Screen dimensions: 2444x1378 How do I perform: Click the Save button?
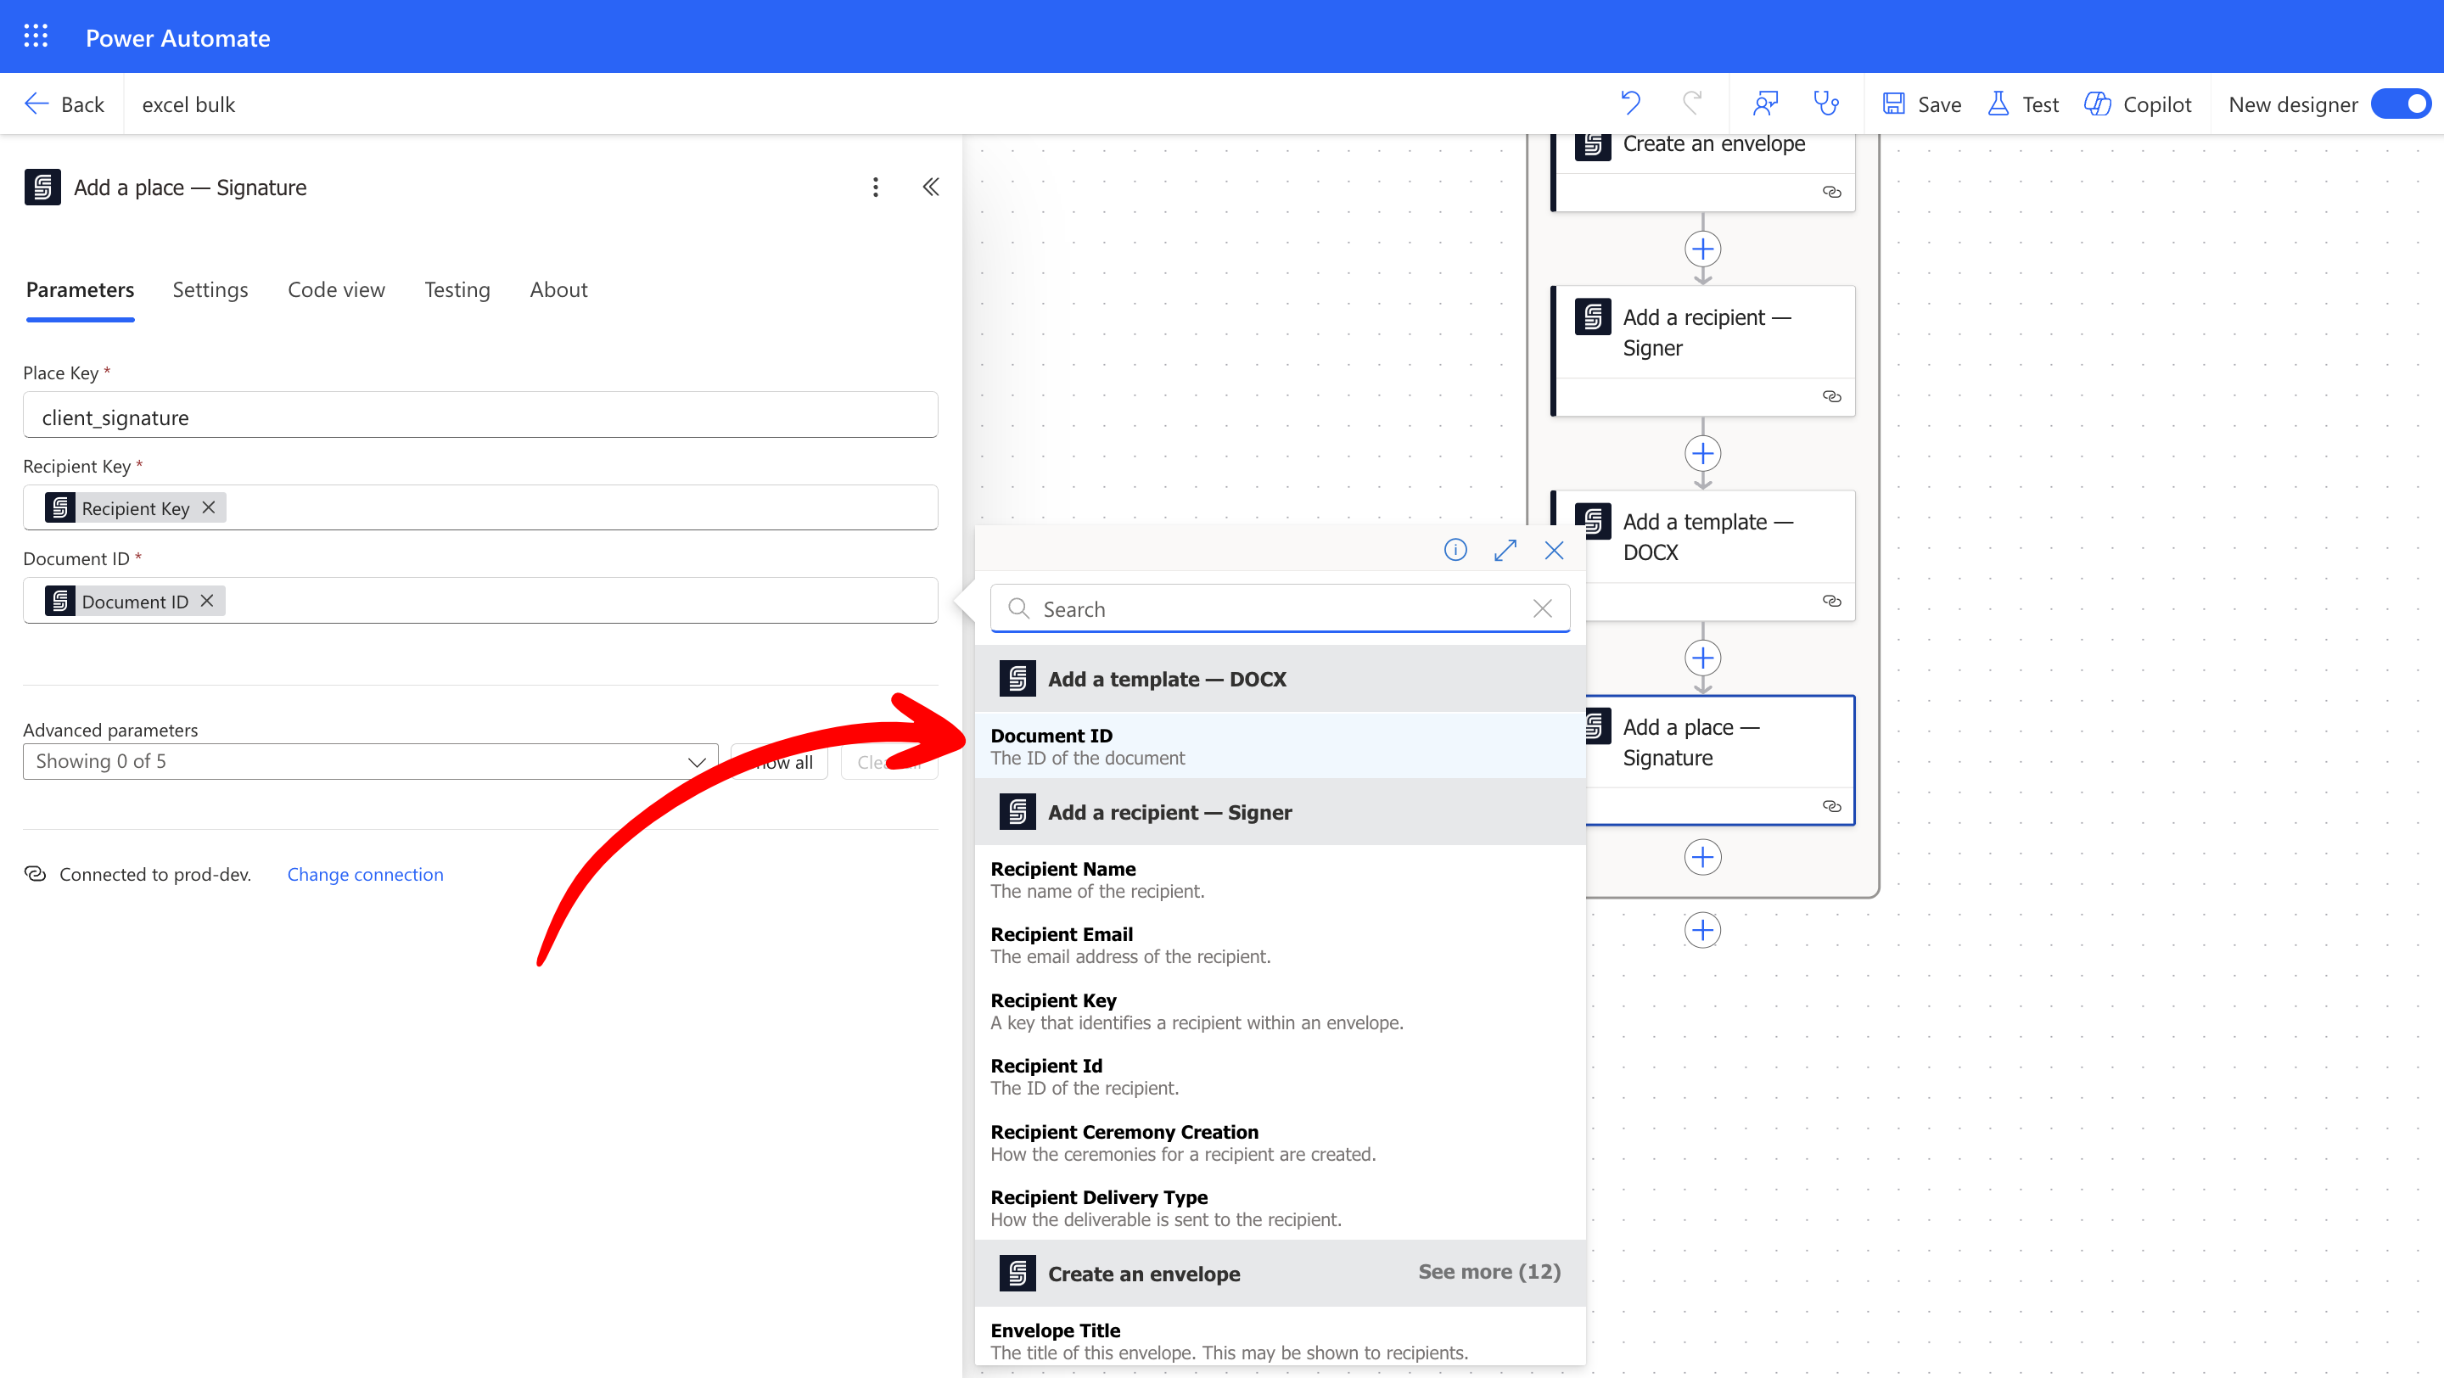point(1922,104)
